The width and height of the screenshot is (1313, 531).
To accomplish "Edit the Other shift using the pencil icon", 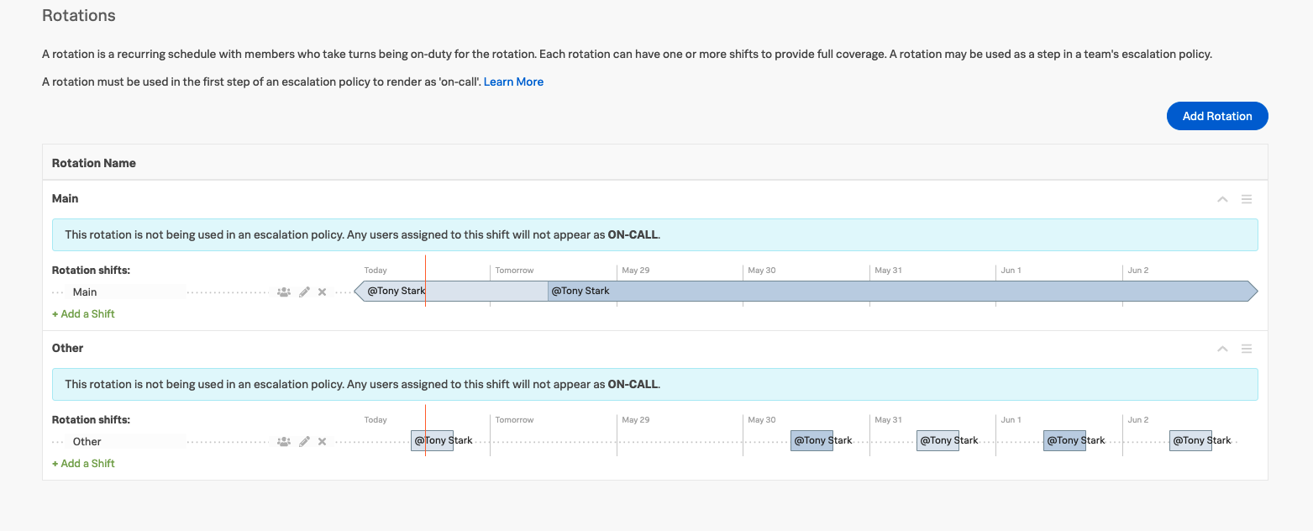I will click(303, 440).
